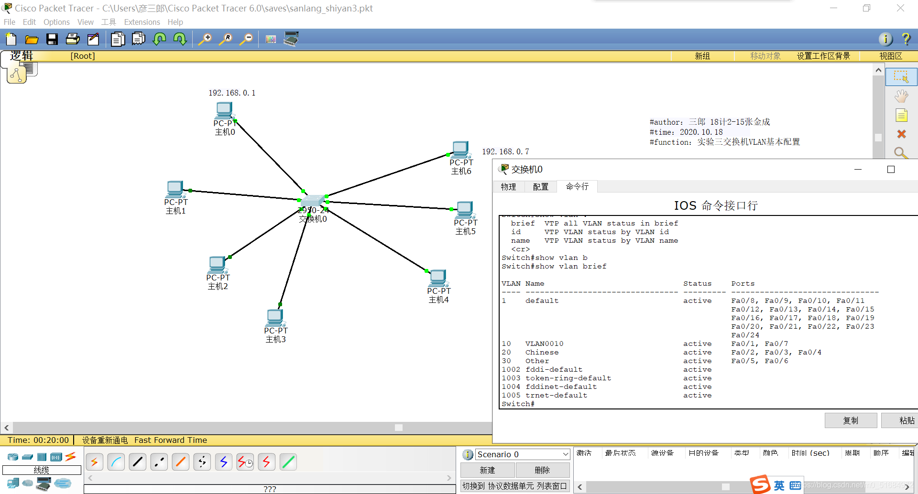
Task: Pick the automatic connection type (lightning bolt)
Action: [95, 462]
